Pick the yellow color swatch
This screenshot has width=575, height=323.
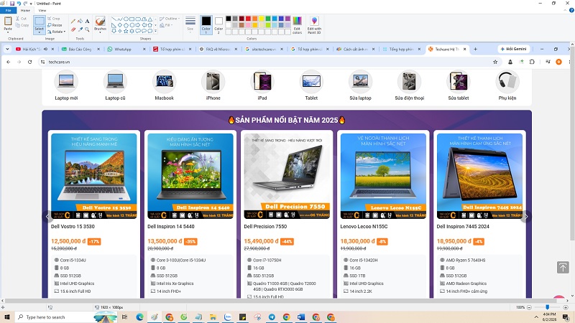pos(262,19)
